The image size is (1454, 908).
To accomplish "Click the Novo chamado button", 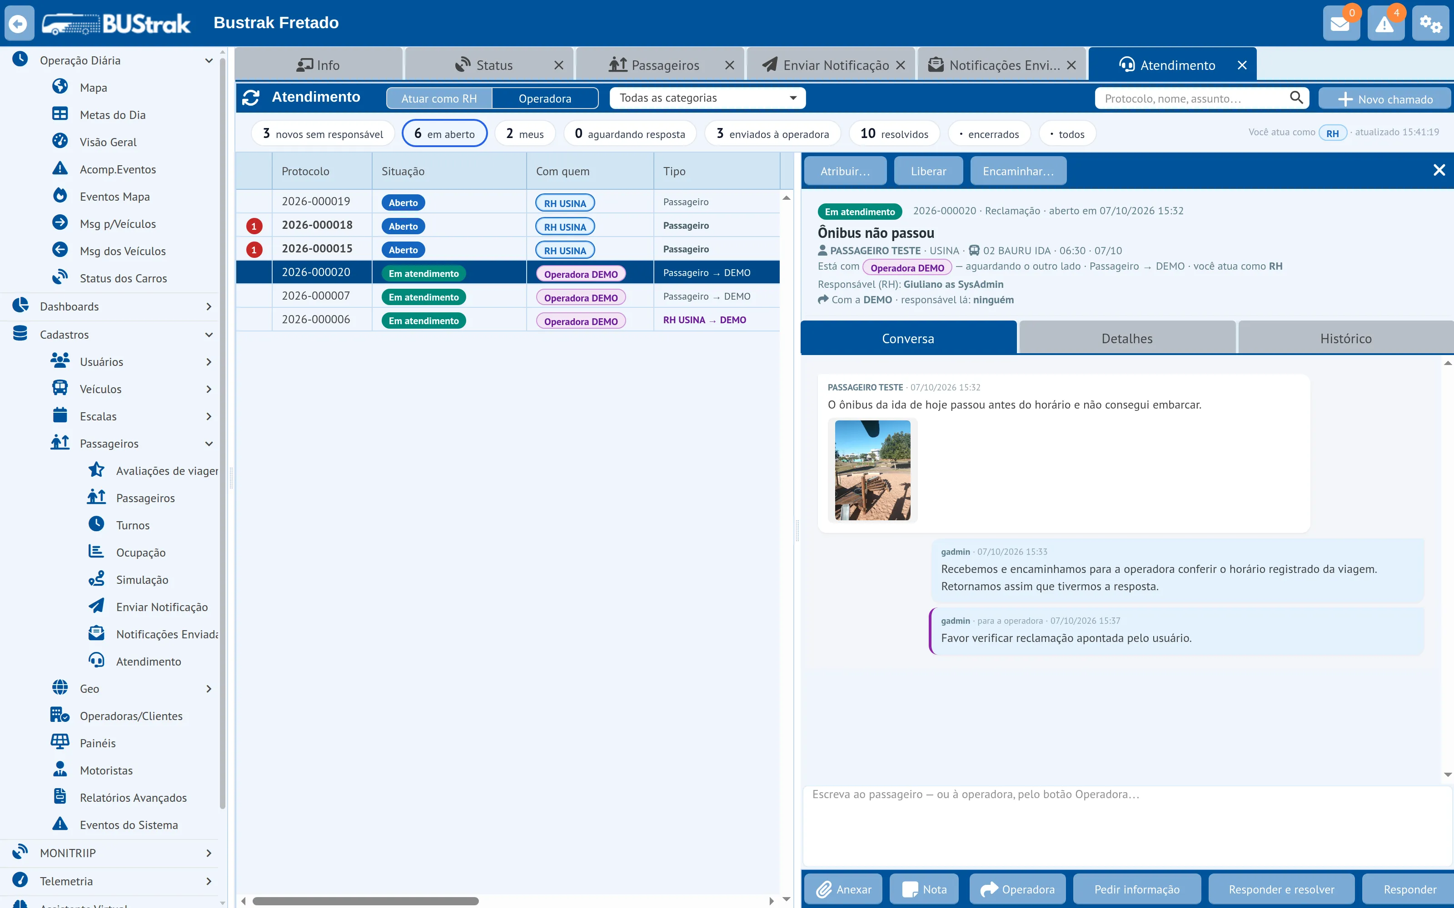I will click(1384, 99).
